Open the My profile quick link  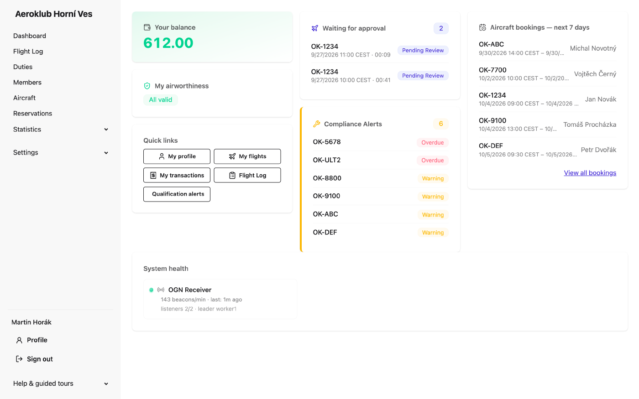point(177,156)
